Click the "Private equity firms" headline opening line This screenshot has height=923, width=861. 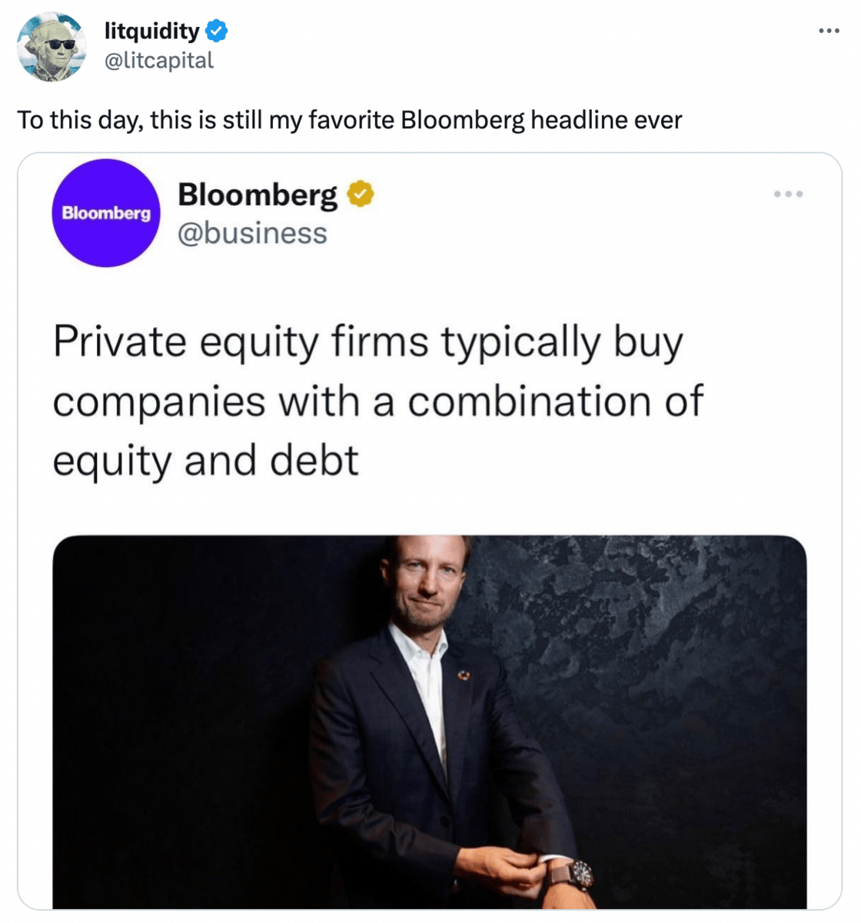coord(367,342)
